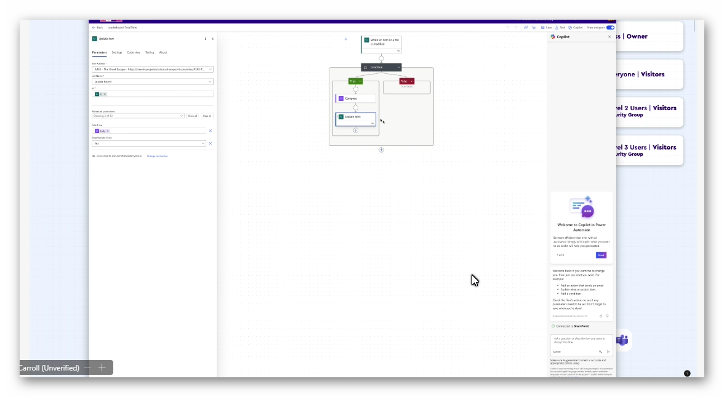The height and width of the screenshot is (397, 724).
Task: Collapse the Update item side panel
Action: click(x=213, y=39)
